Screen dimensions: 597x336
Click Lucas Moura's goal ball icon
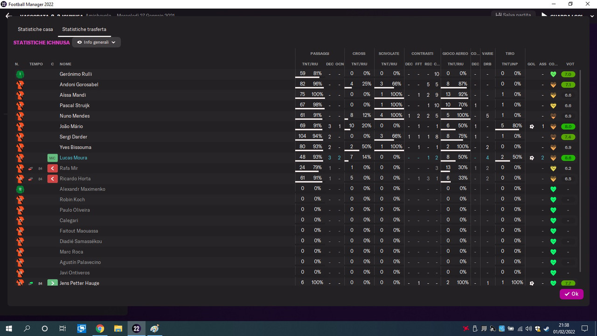pyautogui.click(x=532, y=158)
